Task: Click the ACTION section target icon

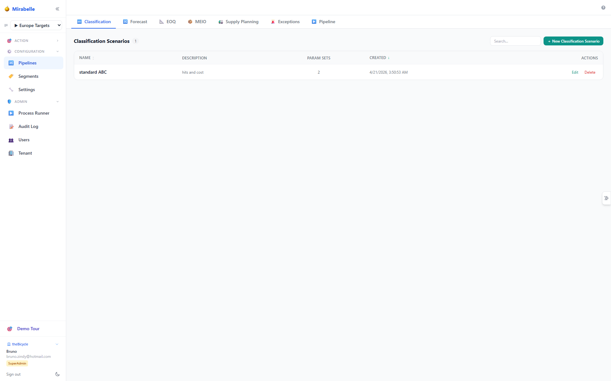Action: coord(9,41)
